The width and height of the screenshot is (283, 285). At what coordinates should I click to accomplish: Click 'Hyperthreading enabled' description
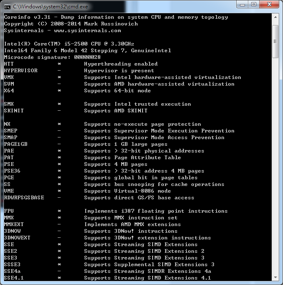coord(121,64)
